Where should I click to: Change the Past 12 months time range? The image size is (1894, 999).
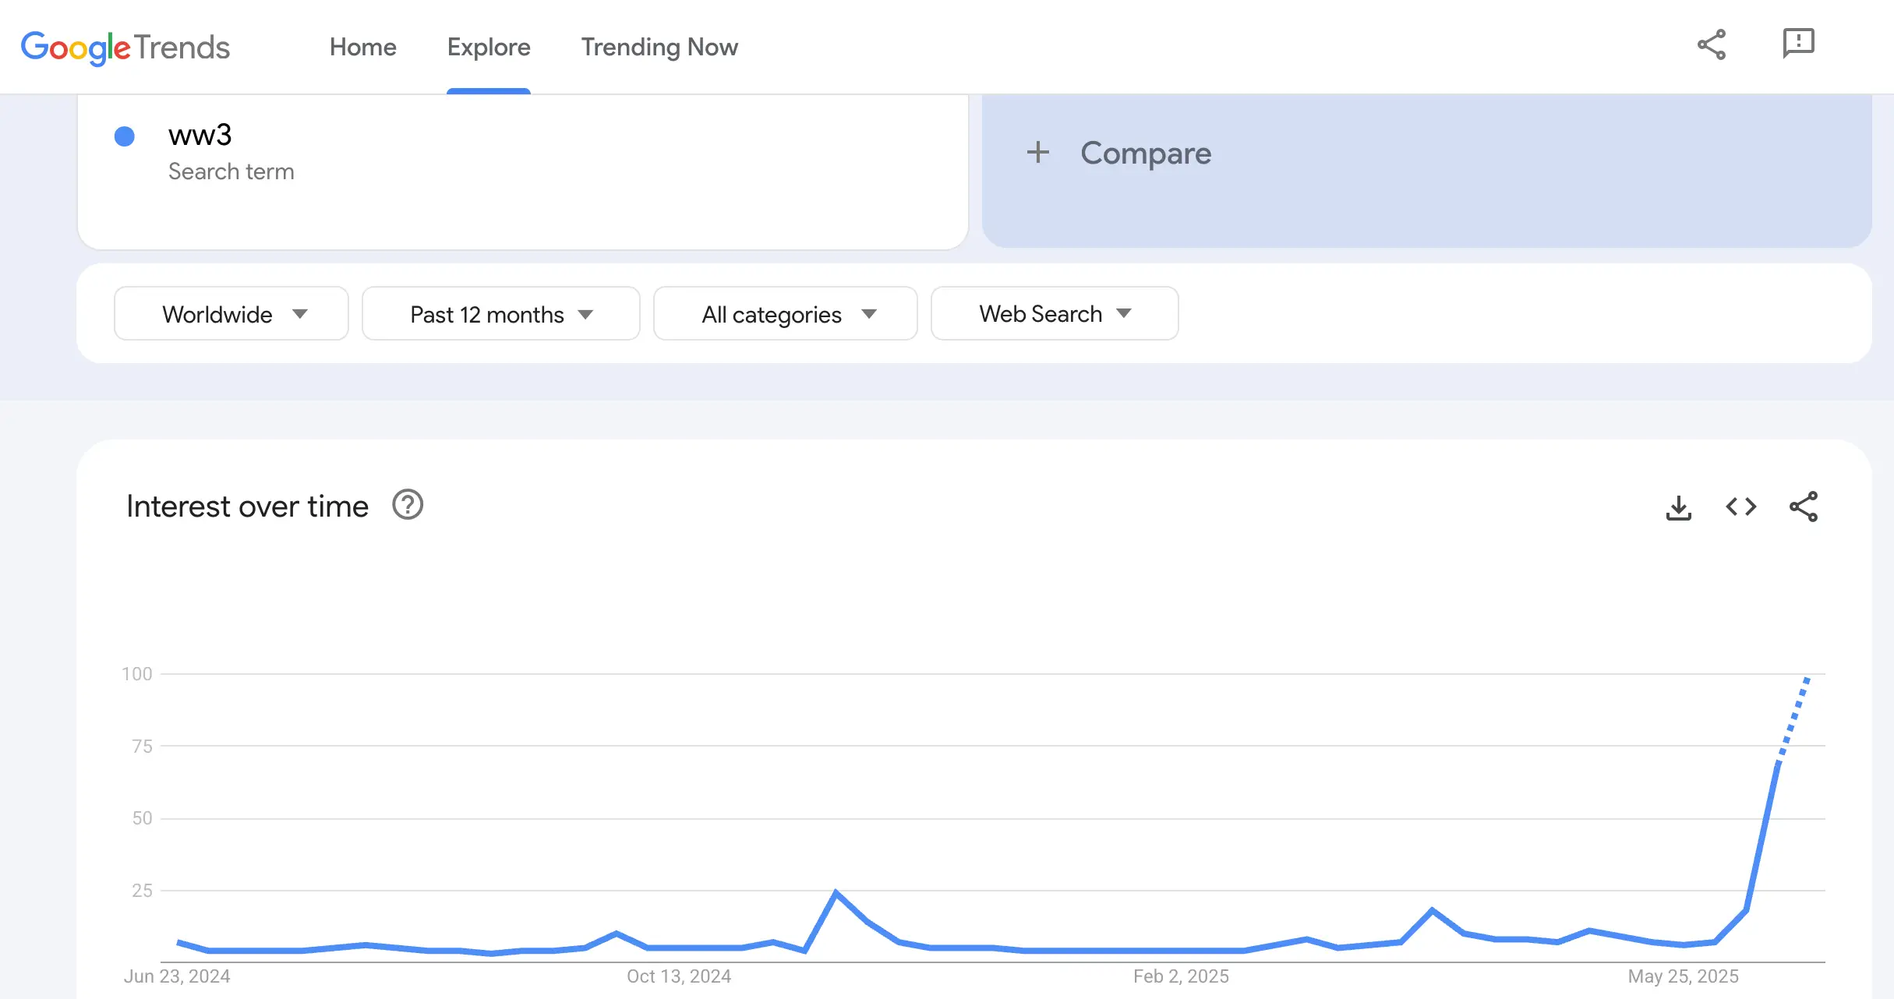point(500,313)
